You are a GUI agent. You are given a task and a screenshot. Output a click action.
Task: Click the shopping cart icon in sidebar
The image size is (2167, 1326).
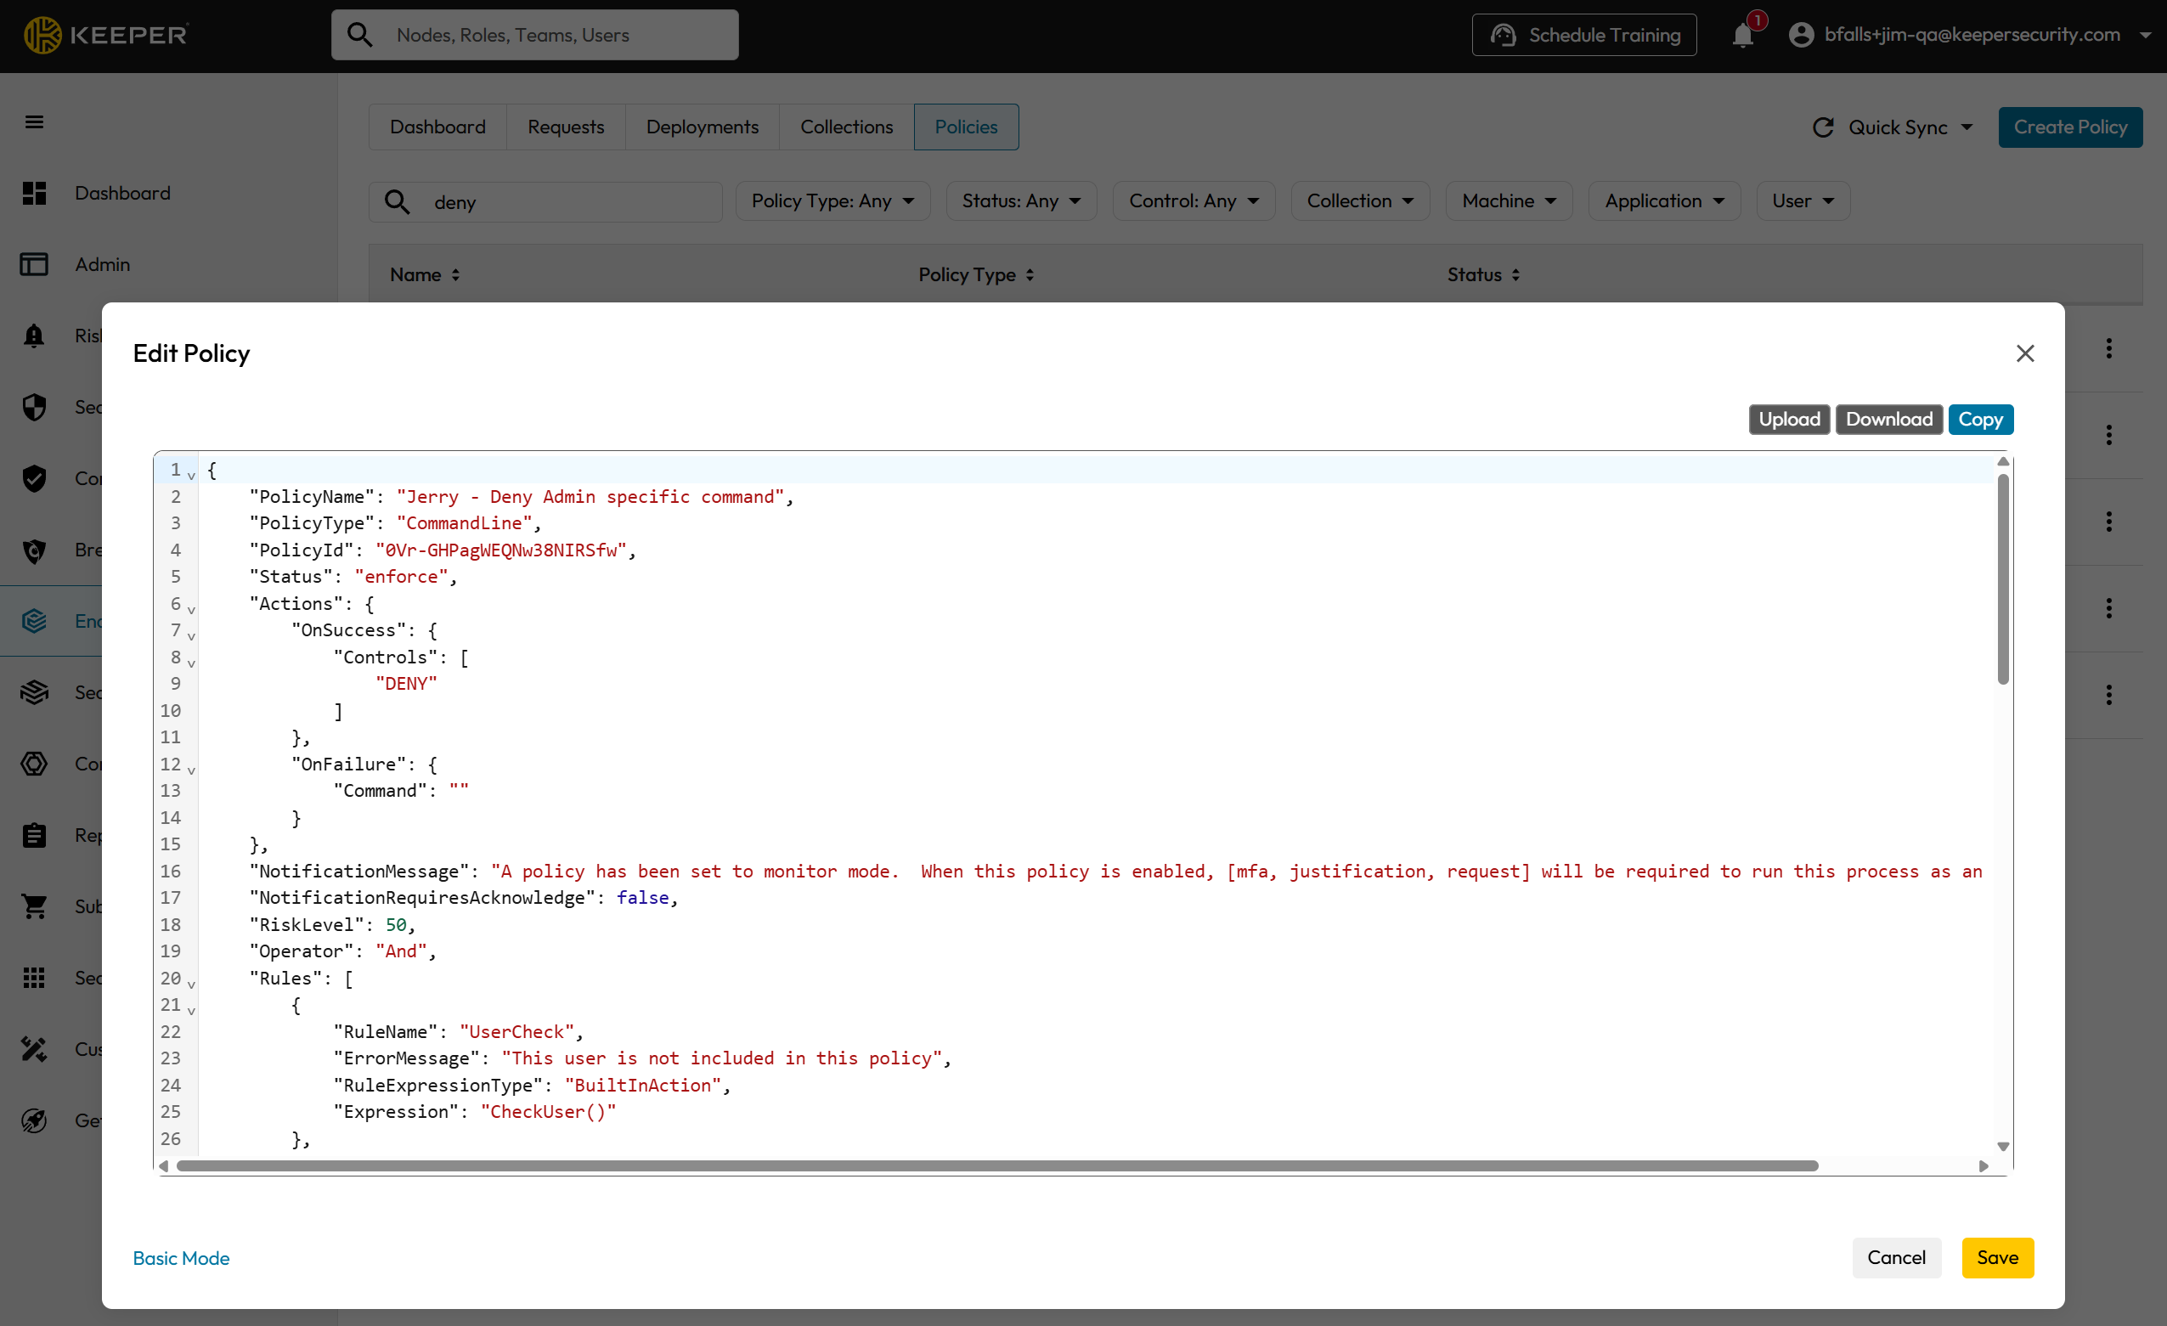tap(34, 906)
